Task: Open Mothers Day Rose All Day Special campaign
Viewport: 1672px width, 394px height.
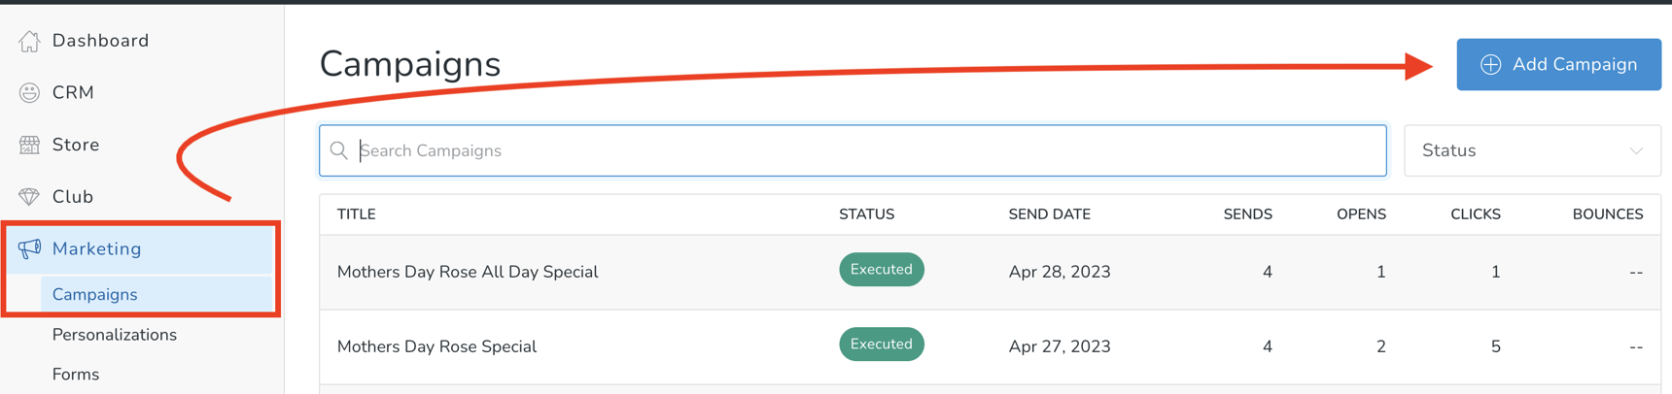Action: click(x=468, y=272)
